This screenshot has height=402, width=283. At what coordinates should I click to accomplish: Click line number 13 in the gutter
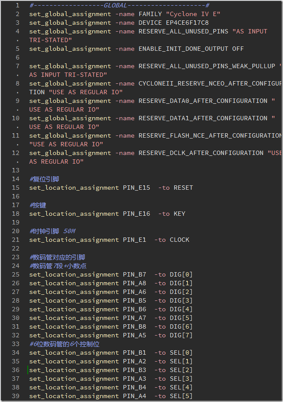(x=16, y=171)
